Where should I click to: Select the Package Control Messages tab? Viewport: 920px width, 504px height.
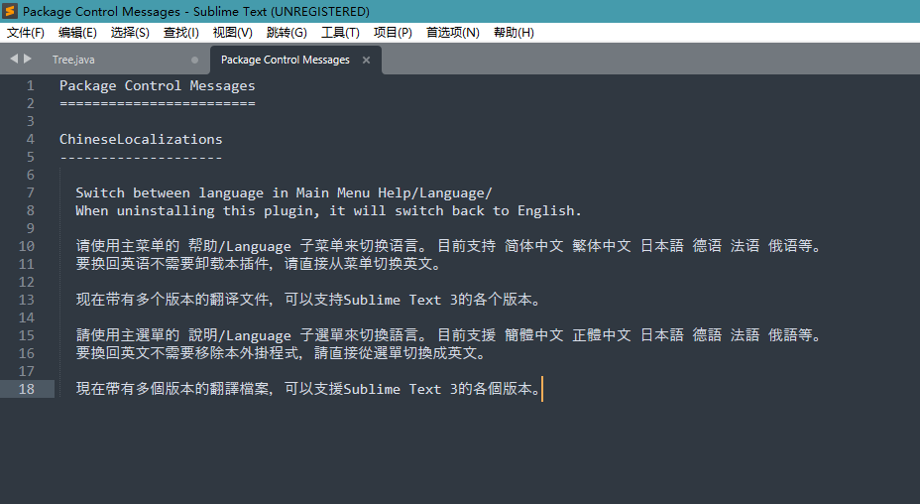pyautogui.click(x=286, y=60)
